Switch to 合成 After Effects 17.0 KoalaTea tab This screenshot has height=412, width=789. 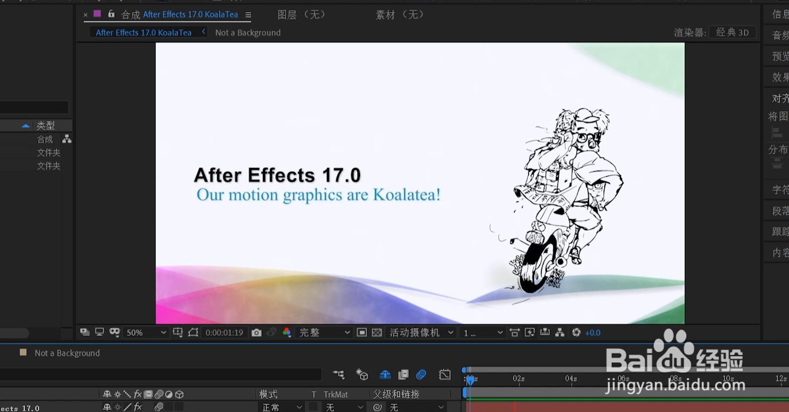(x=180, y=15)
